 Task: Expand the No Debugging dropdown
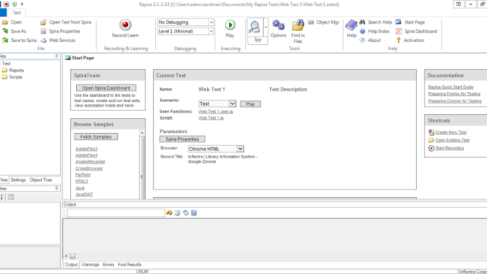(211, 22)
